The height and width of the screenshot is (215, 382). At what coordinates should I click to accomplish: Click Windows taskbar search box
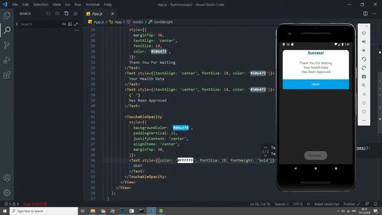[x=44, y=211]
